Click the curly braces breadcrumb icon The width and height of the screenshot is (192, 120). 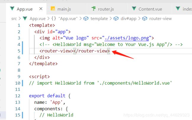coord(54,19)
